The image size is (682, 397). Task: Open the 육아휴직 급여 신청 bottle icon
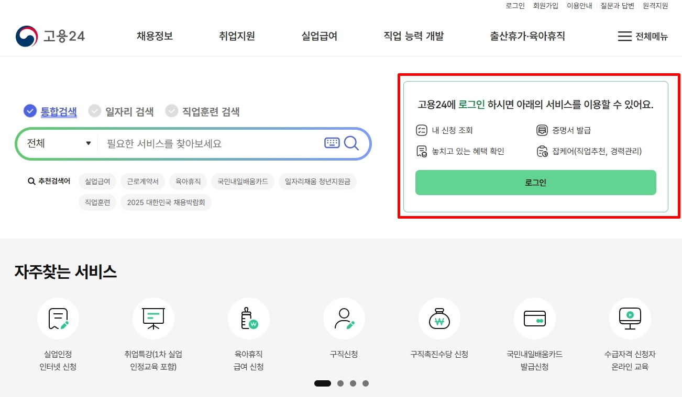pos(248,319)
